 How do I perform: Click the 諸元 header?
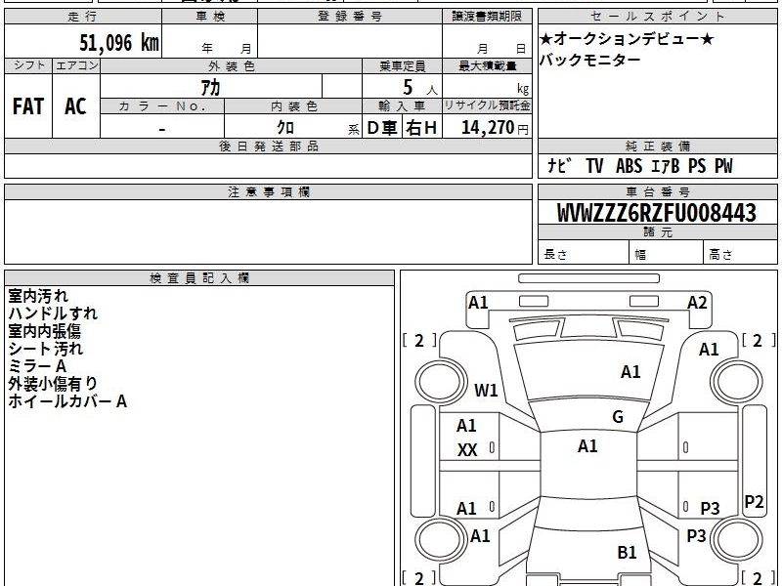point(657,232)
